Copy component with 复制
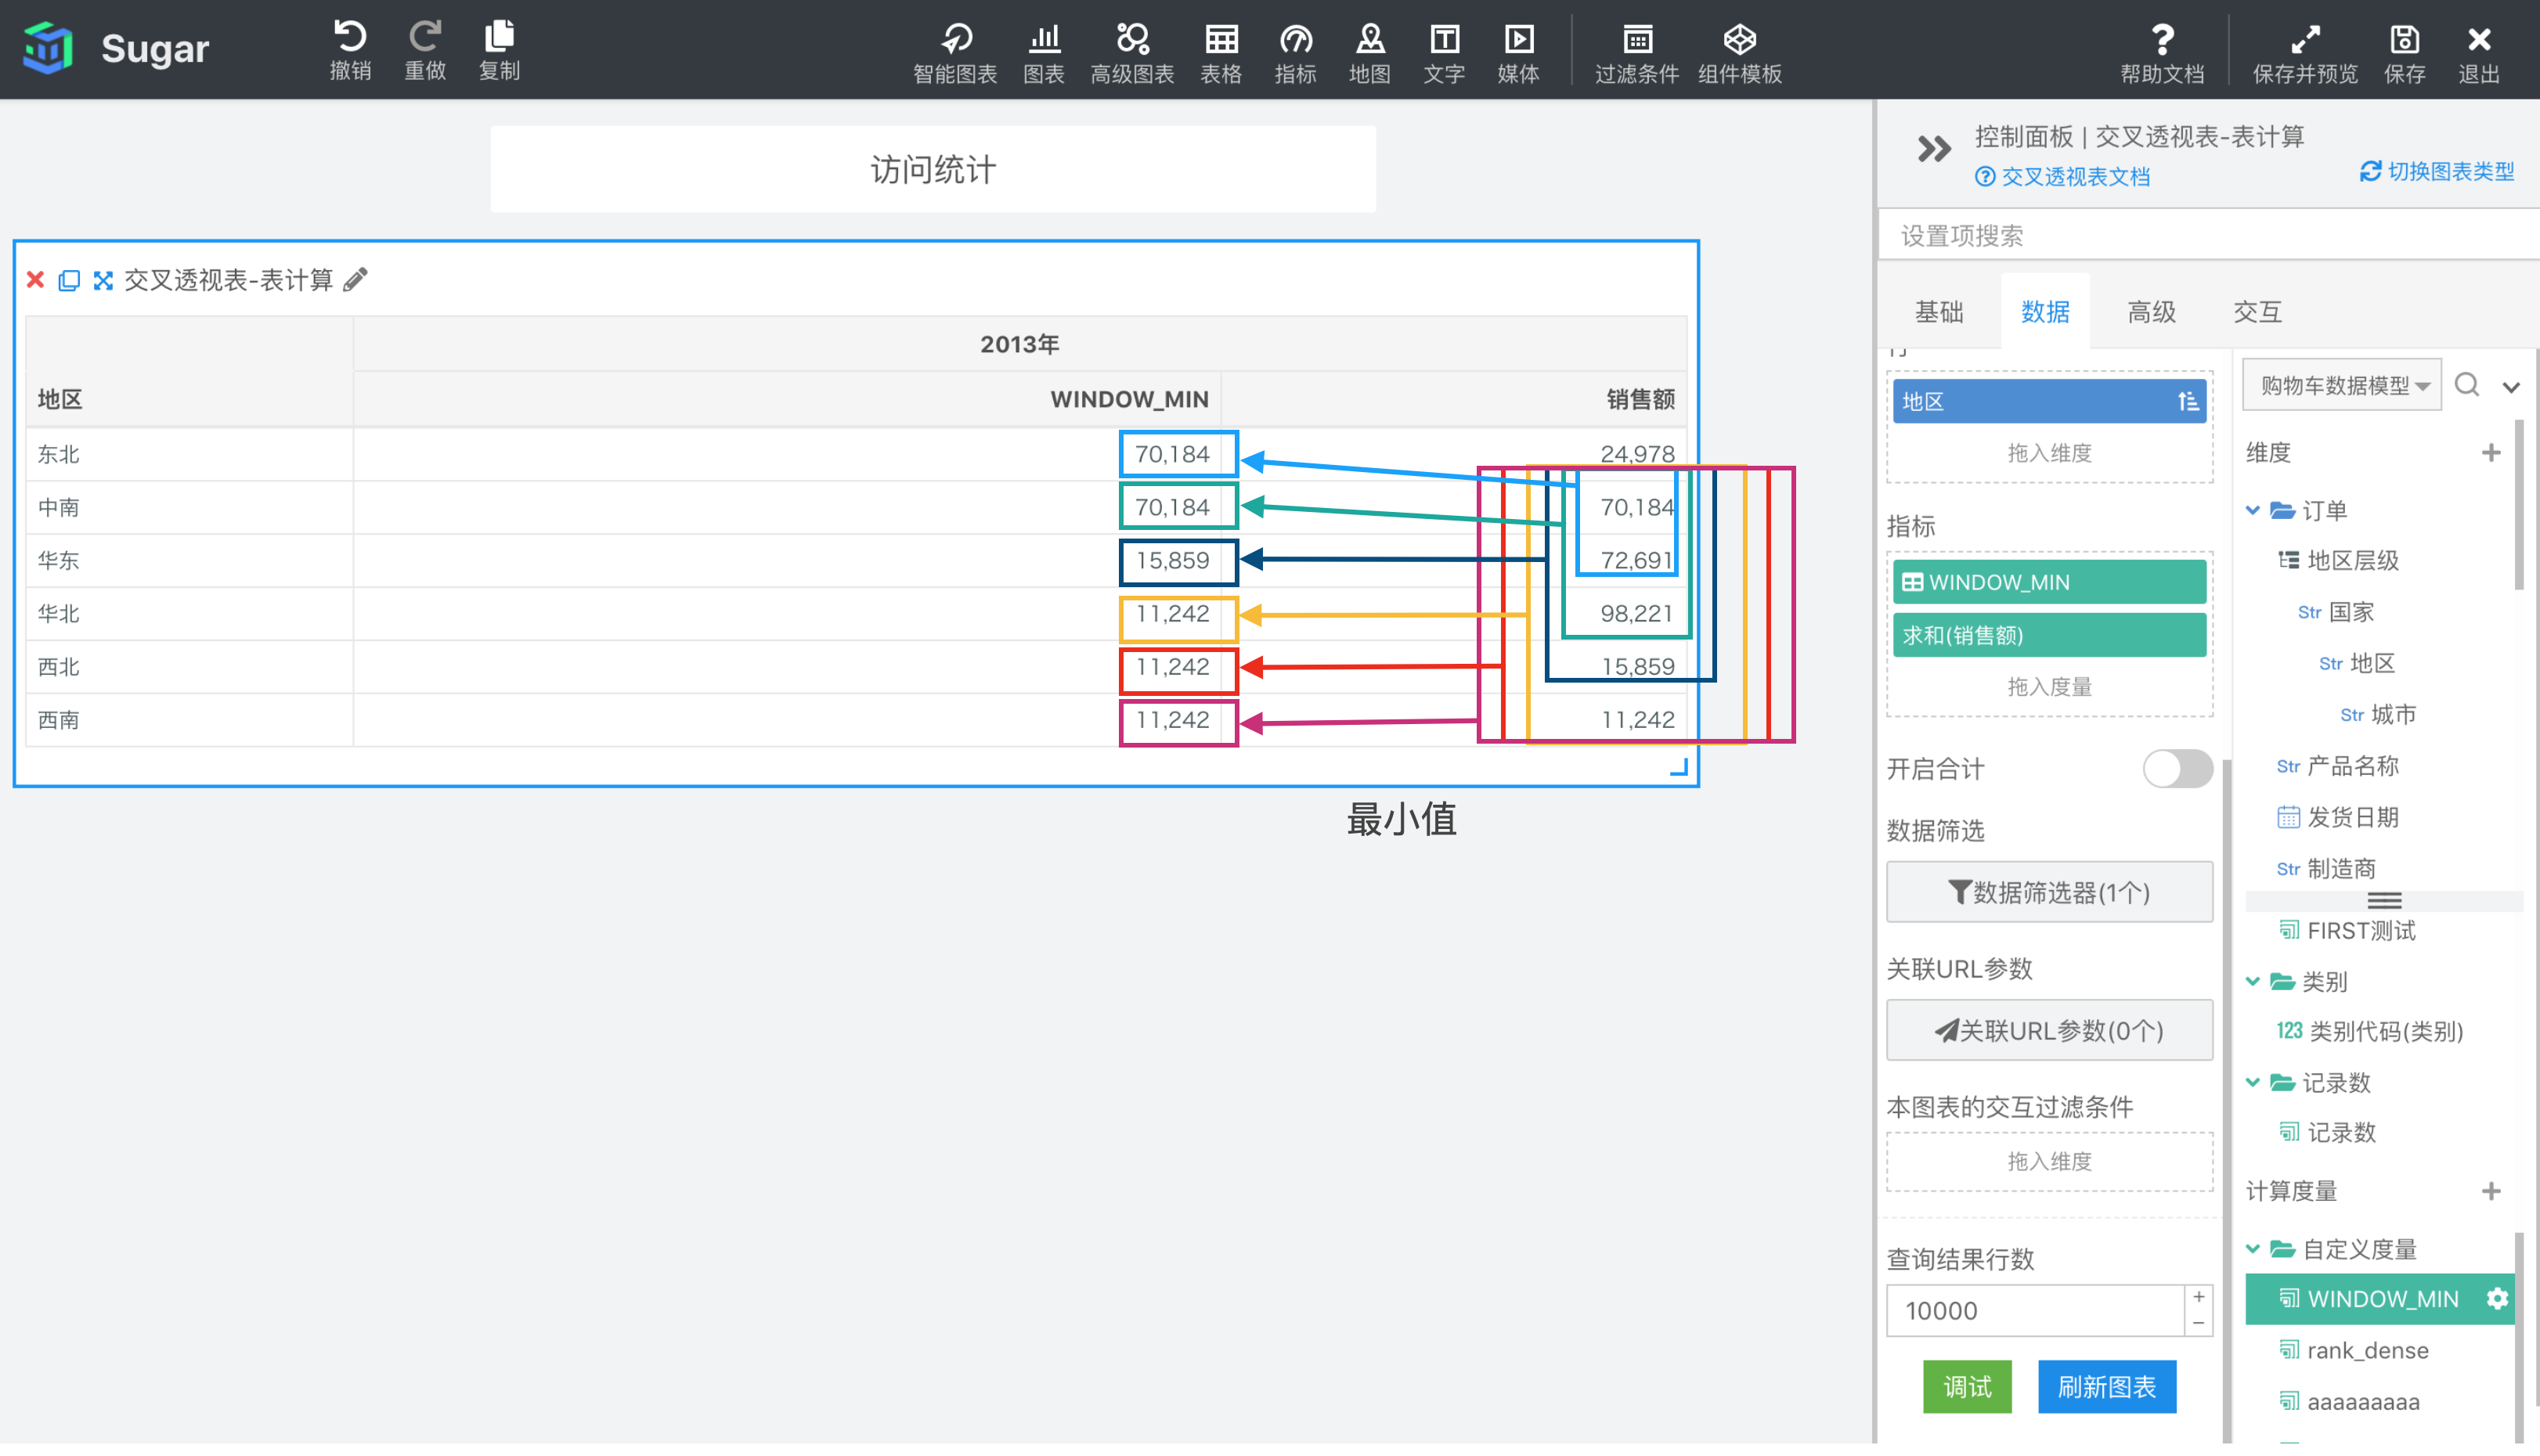Image resolution: width=2540 pixels, height=1456 pixels. (499, 50)
